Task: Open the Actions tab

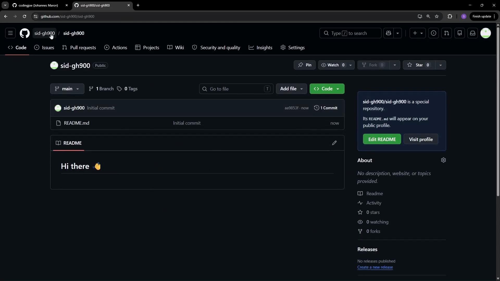Action: pyautogui.click(x=116, y=48)
